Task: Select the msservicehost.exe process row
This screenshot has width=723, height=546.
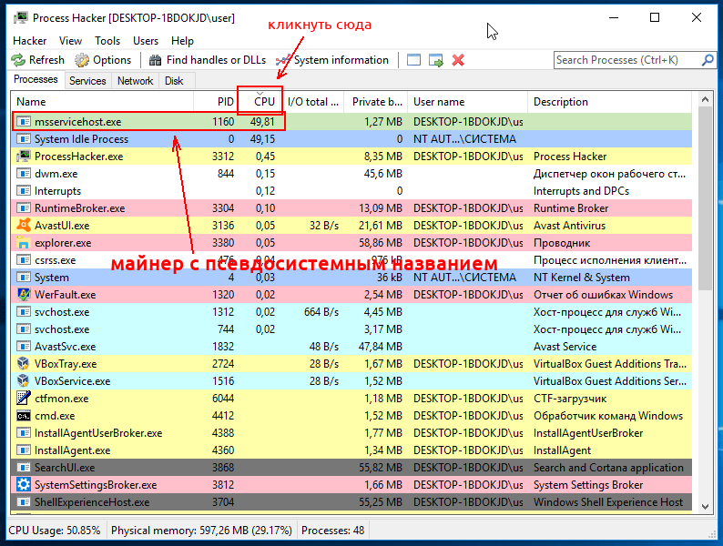Action: (x=351, y=122)
